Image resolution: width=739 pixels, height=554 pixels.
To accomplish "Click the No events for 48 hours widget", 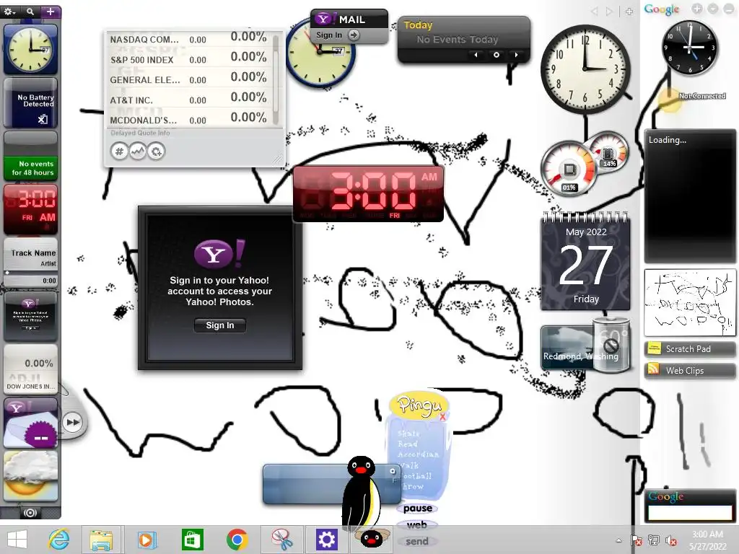I will click(x=30, y=156).
